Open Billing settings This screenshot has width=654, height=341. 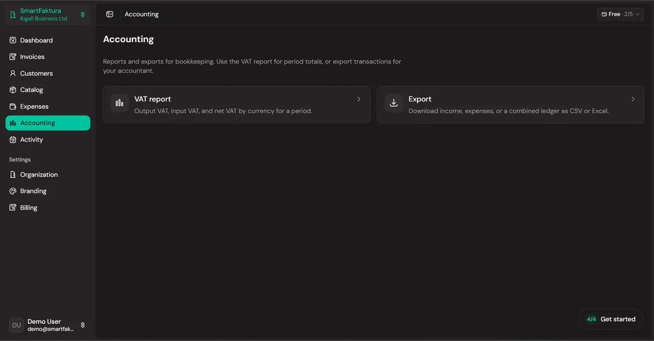(48, 208)
